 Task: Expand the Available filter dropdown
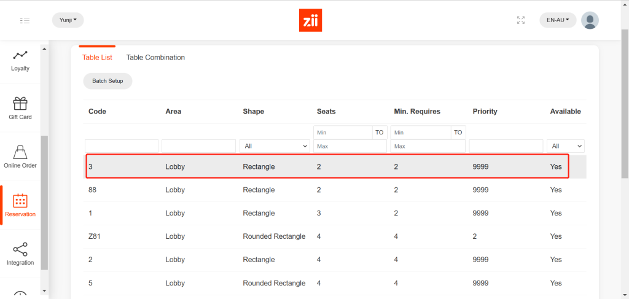[566, 146]
